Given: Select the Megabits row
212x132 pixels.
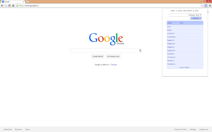Looking at the screenshot, I should pos(185,40).
